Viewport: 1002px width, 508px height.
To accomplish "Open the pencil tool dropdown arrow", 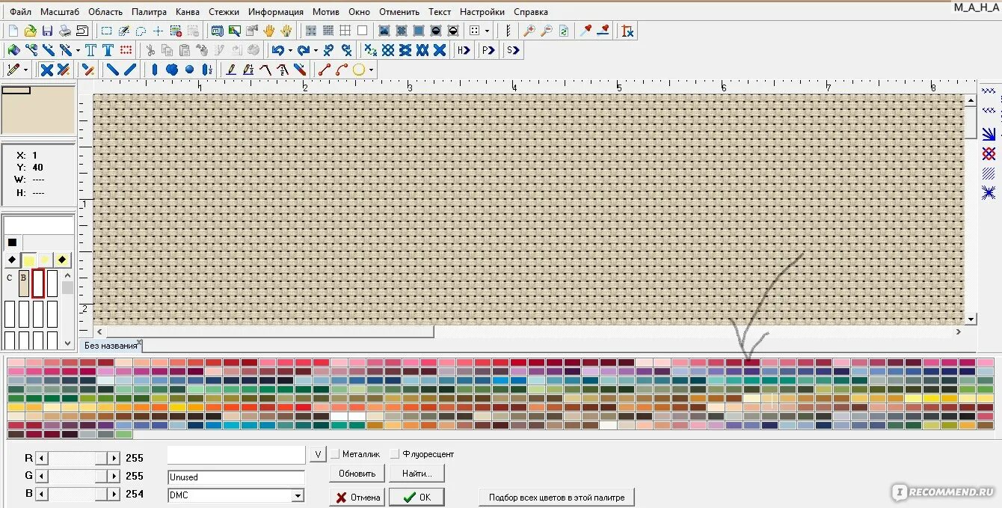I will [x=25, y=70].
